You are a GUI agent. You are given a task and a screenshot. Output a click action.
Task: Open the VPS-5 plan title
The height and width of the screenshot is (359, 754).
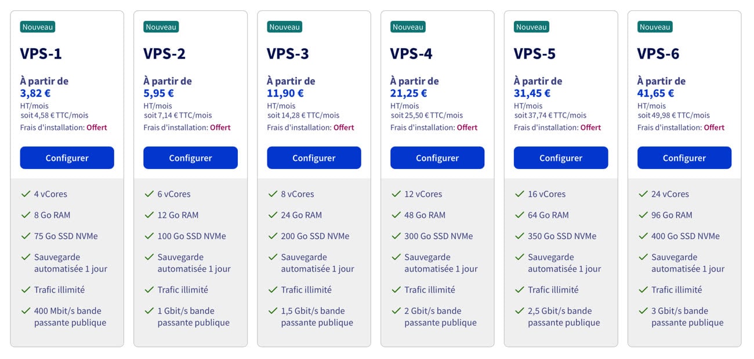tap(535, 54)
